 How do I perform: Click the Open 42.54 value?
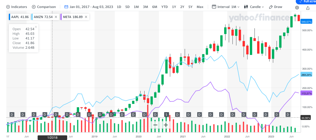tap(30, 29)
